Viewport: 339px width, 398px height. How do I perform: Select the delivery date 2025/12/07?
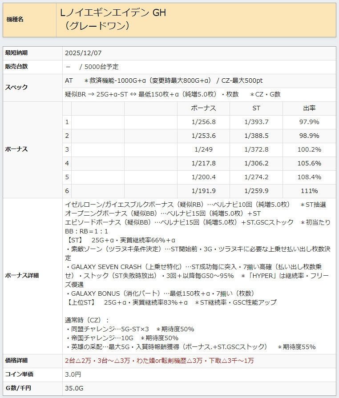[x=83, y=53]
